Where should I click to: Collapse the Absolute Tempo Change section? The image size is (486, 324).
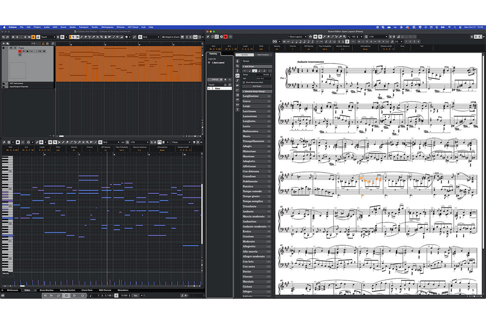[x=257, y=92]
